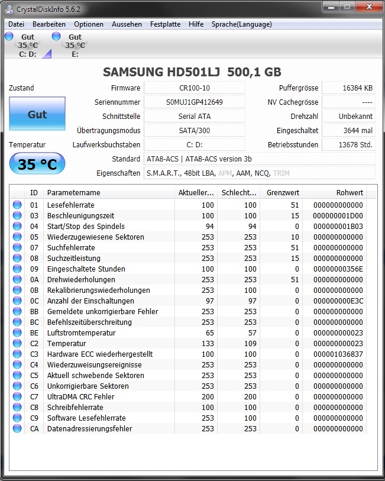Click status orb of Software Lesefehlerrate row
385x481 pixels.
[x=17, y=418]
